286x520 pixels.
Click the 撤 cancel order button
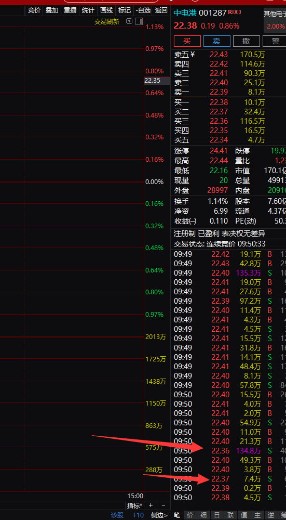coord(246,41)
